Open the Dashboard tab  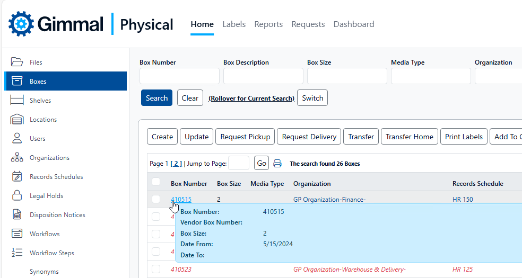click(x=353, y=24)
